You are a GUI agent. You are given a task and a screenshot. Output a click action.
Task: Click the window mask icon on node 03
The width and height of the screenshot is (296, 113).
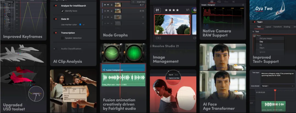pos(143,17)
